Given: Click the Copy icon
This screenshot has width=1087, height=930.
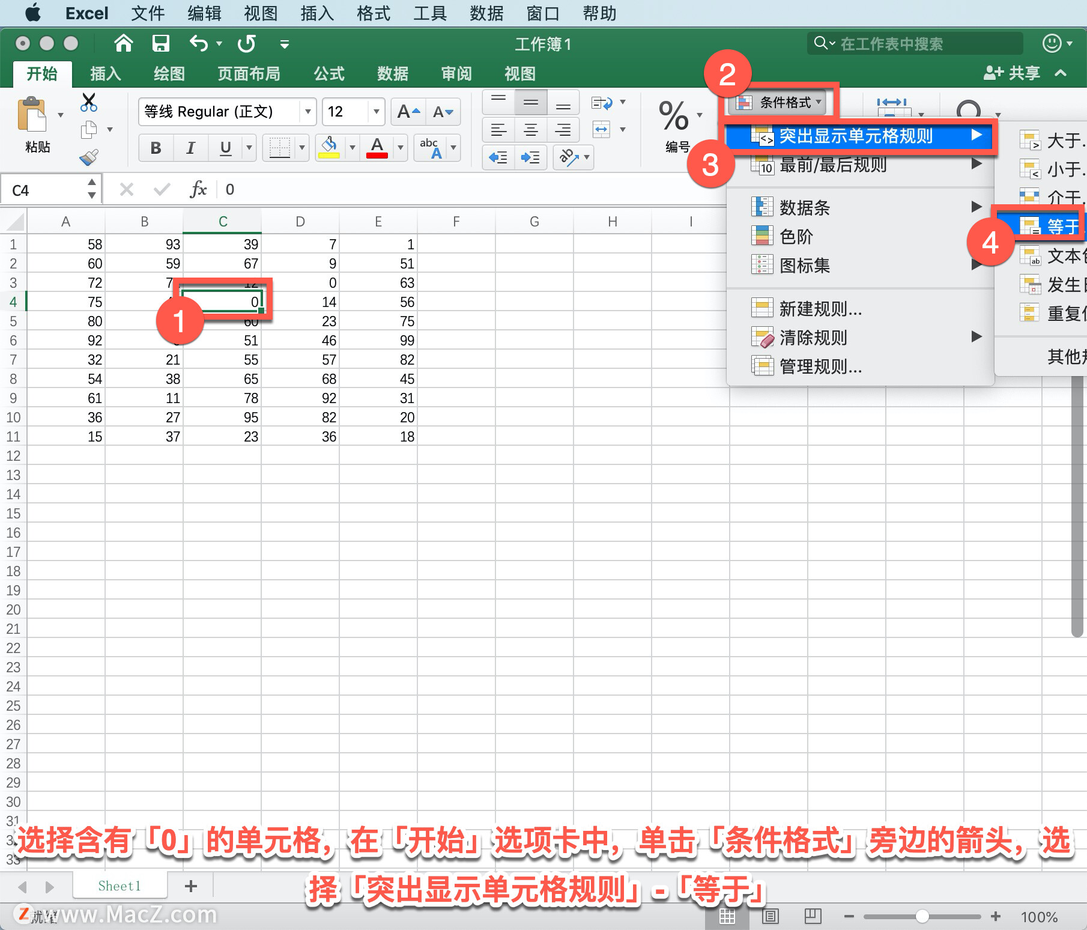Looking at the screenshot, I should [89, 129].
